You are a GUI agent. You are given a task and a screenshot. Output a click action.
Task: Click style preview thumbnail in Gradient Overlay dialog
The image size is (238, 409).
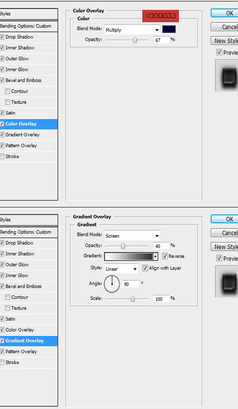click(227, 281)
